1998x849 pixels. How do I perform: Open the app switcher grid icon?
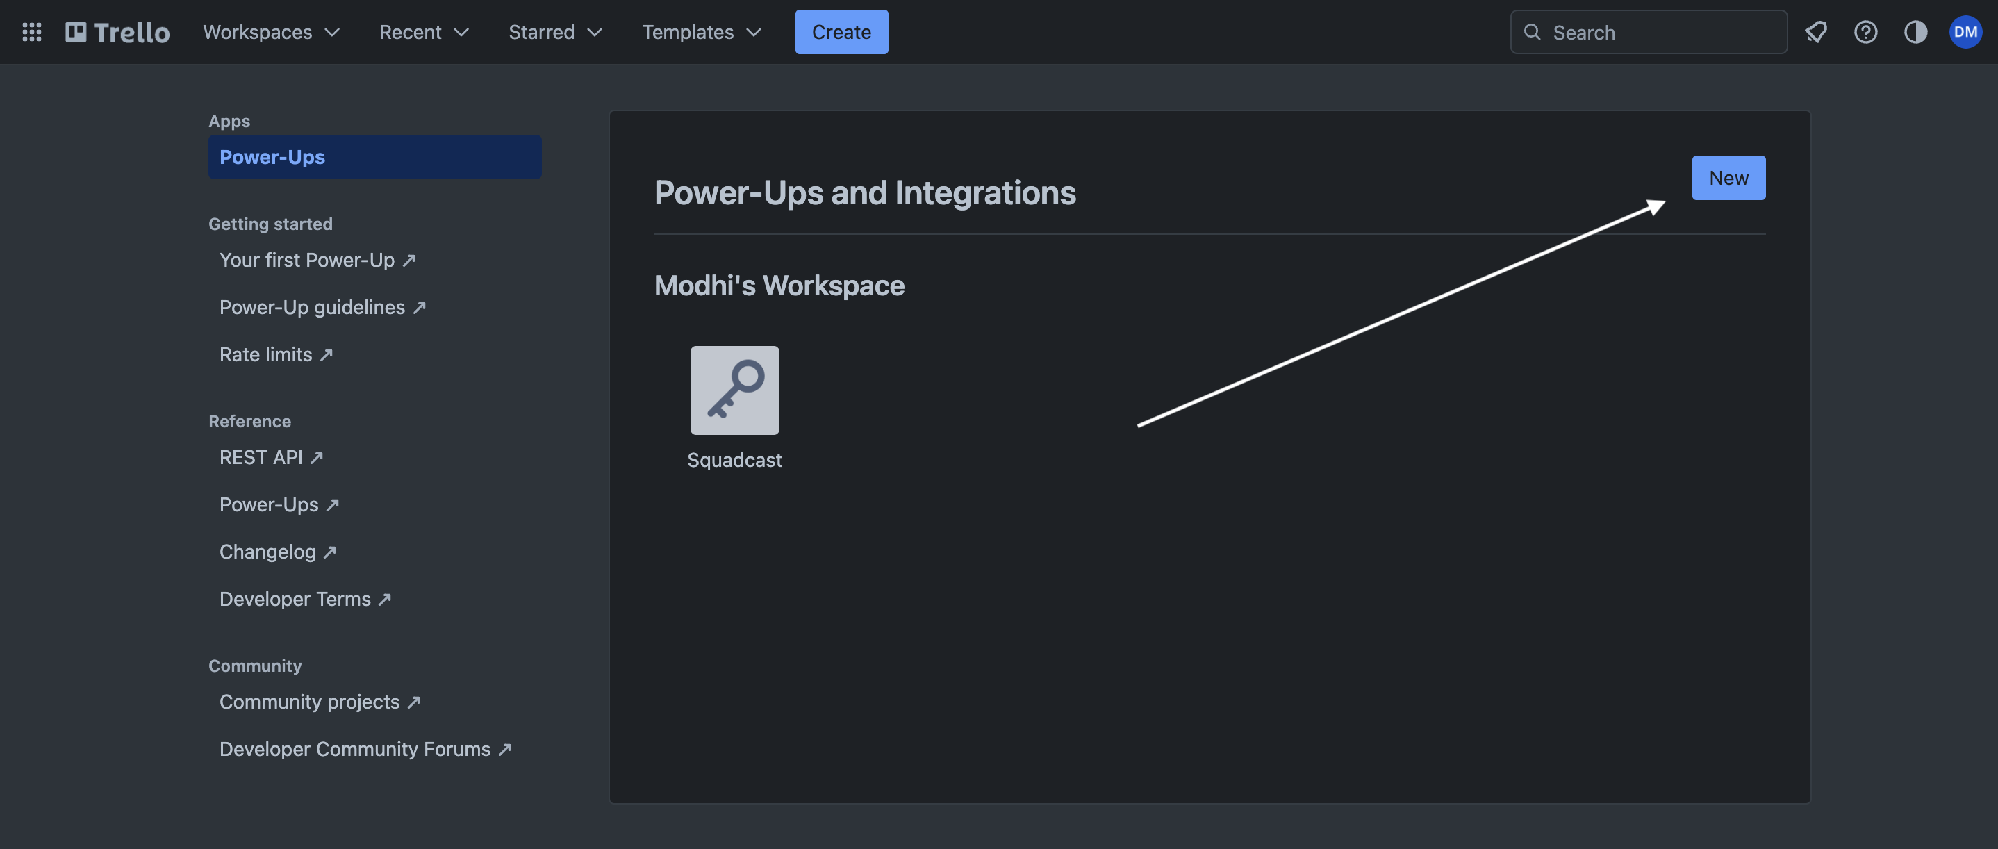(32, 32)
